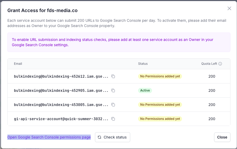Copy the gi-api-service-account email address
This screenshot has width=237, height=149.
tap(113, 119)
